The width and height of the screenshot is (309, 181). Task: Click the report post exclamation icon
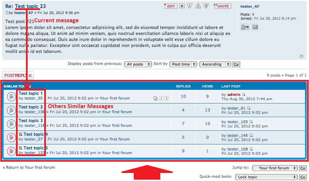190,6
